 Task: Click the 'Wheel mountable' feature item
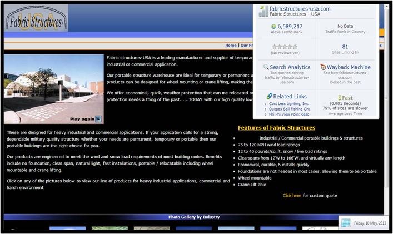pyautogui.click(x=255, y=178)
